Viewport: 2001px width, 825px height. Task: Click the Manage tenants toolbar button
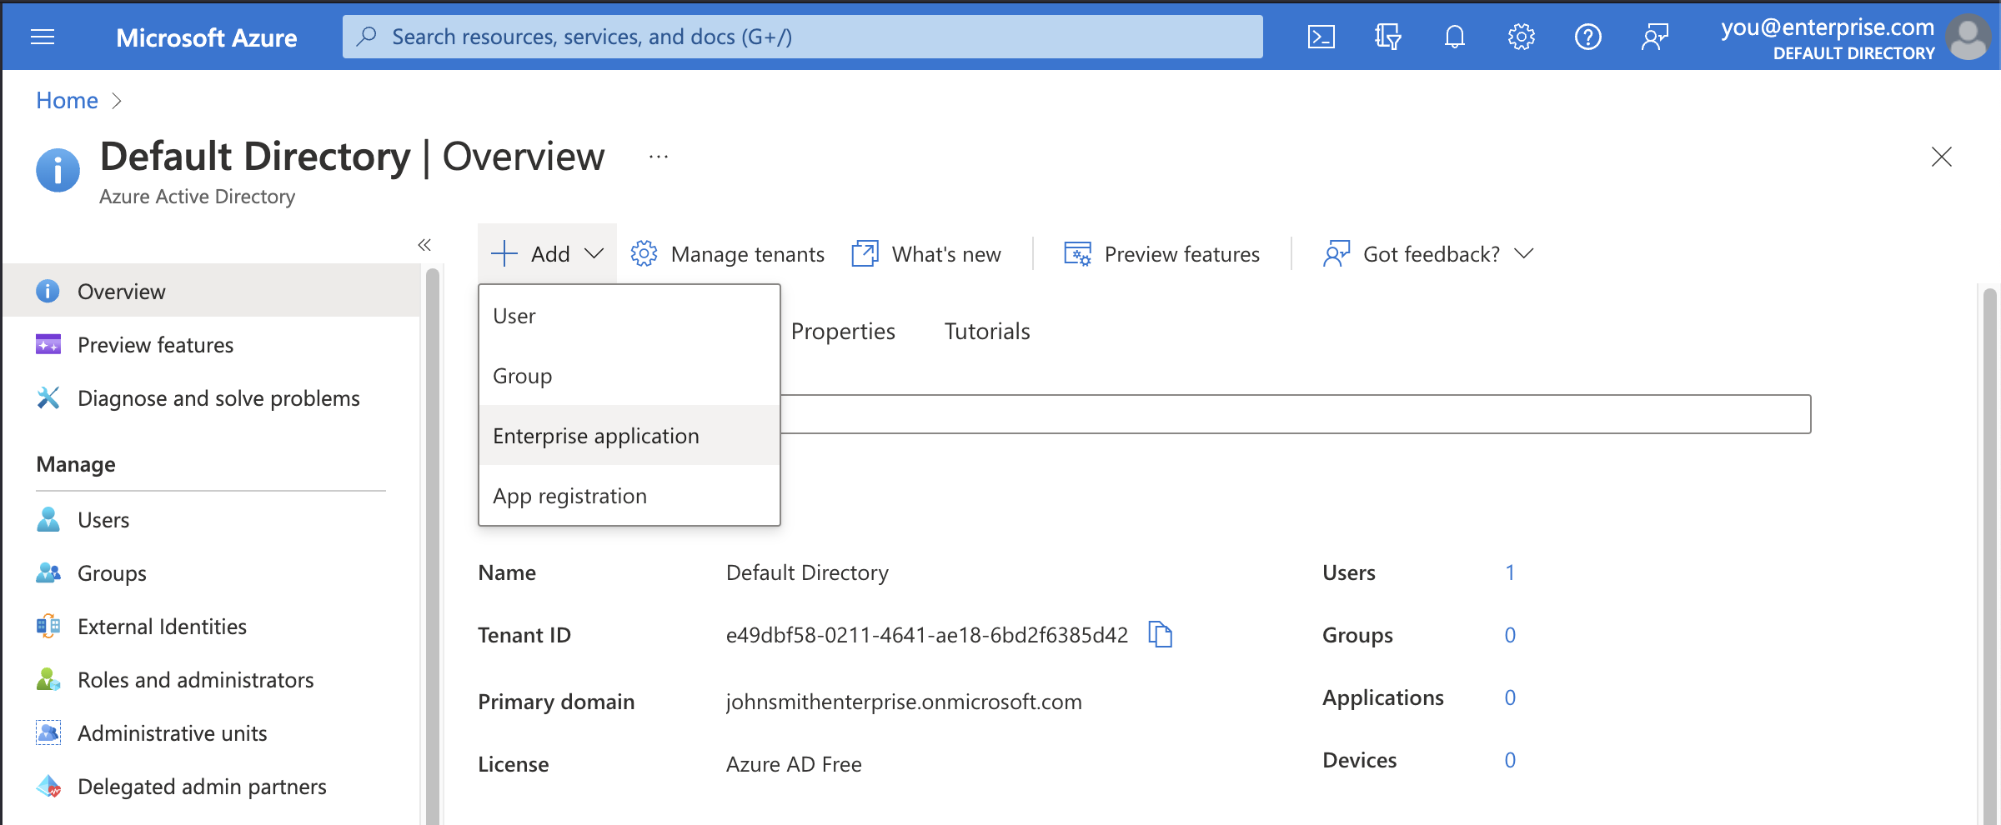pos(727,253)
